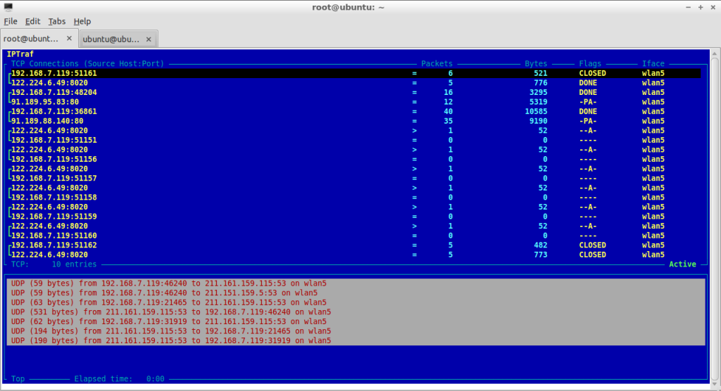
Task: Select connection 192.168.7.119:51161 row
Action: pyautogui.click(x=354, y=73)
